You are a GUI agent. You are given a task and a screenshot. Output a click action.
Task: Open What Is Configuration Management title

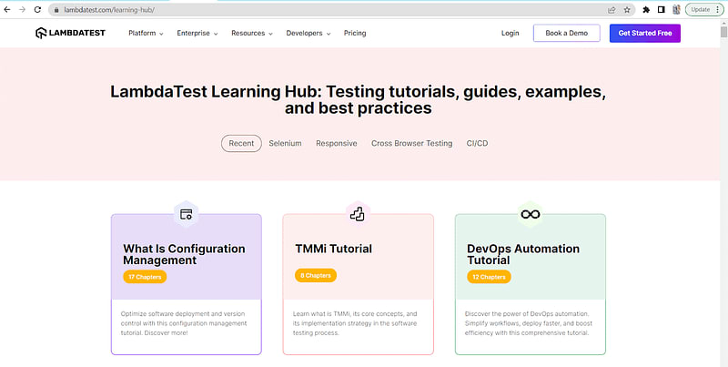pos(184,255)
